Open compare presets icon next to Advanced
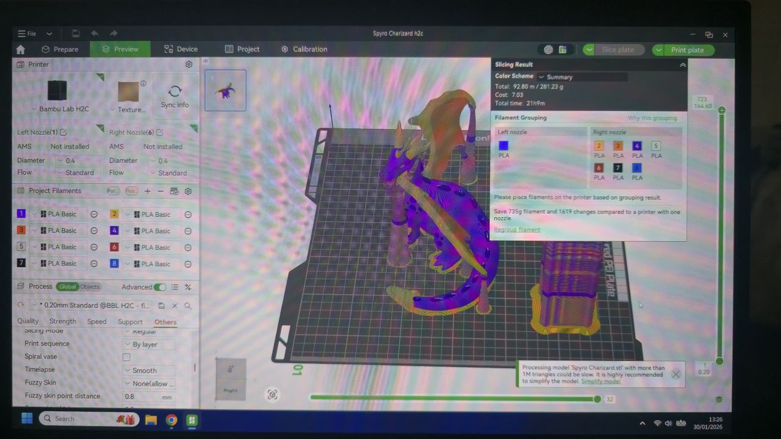Viewport: 781px width, 439px height. point(188,287)
